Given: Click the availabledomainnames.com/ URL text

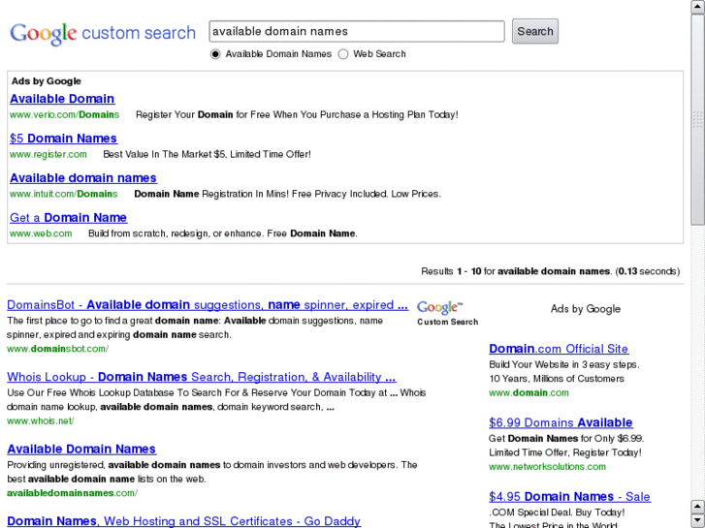Looking at the screenshot, I should coord(72,493).
